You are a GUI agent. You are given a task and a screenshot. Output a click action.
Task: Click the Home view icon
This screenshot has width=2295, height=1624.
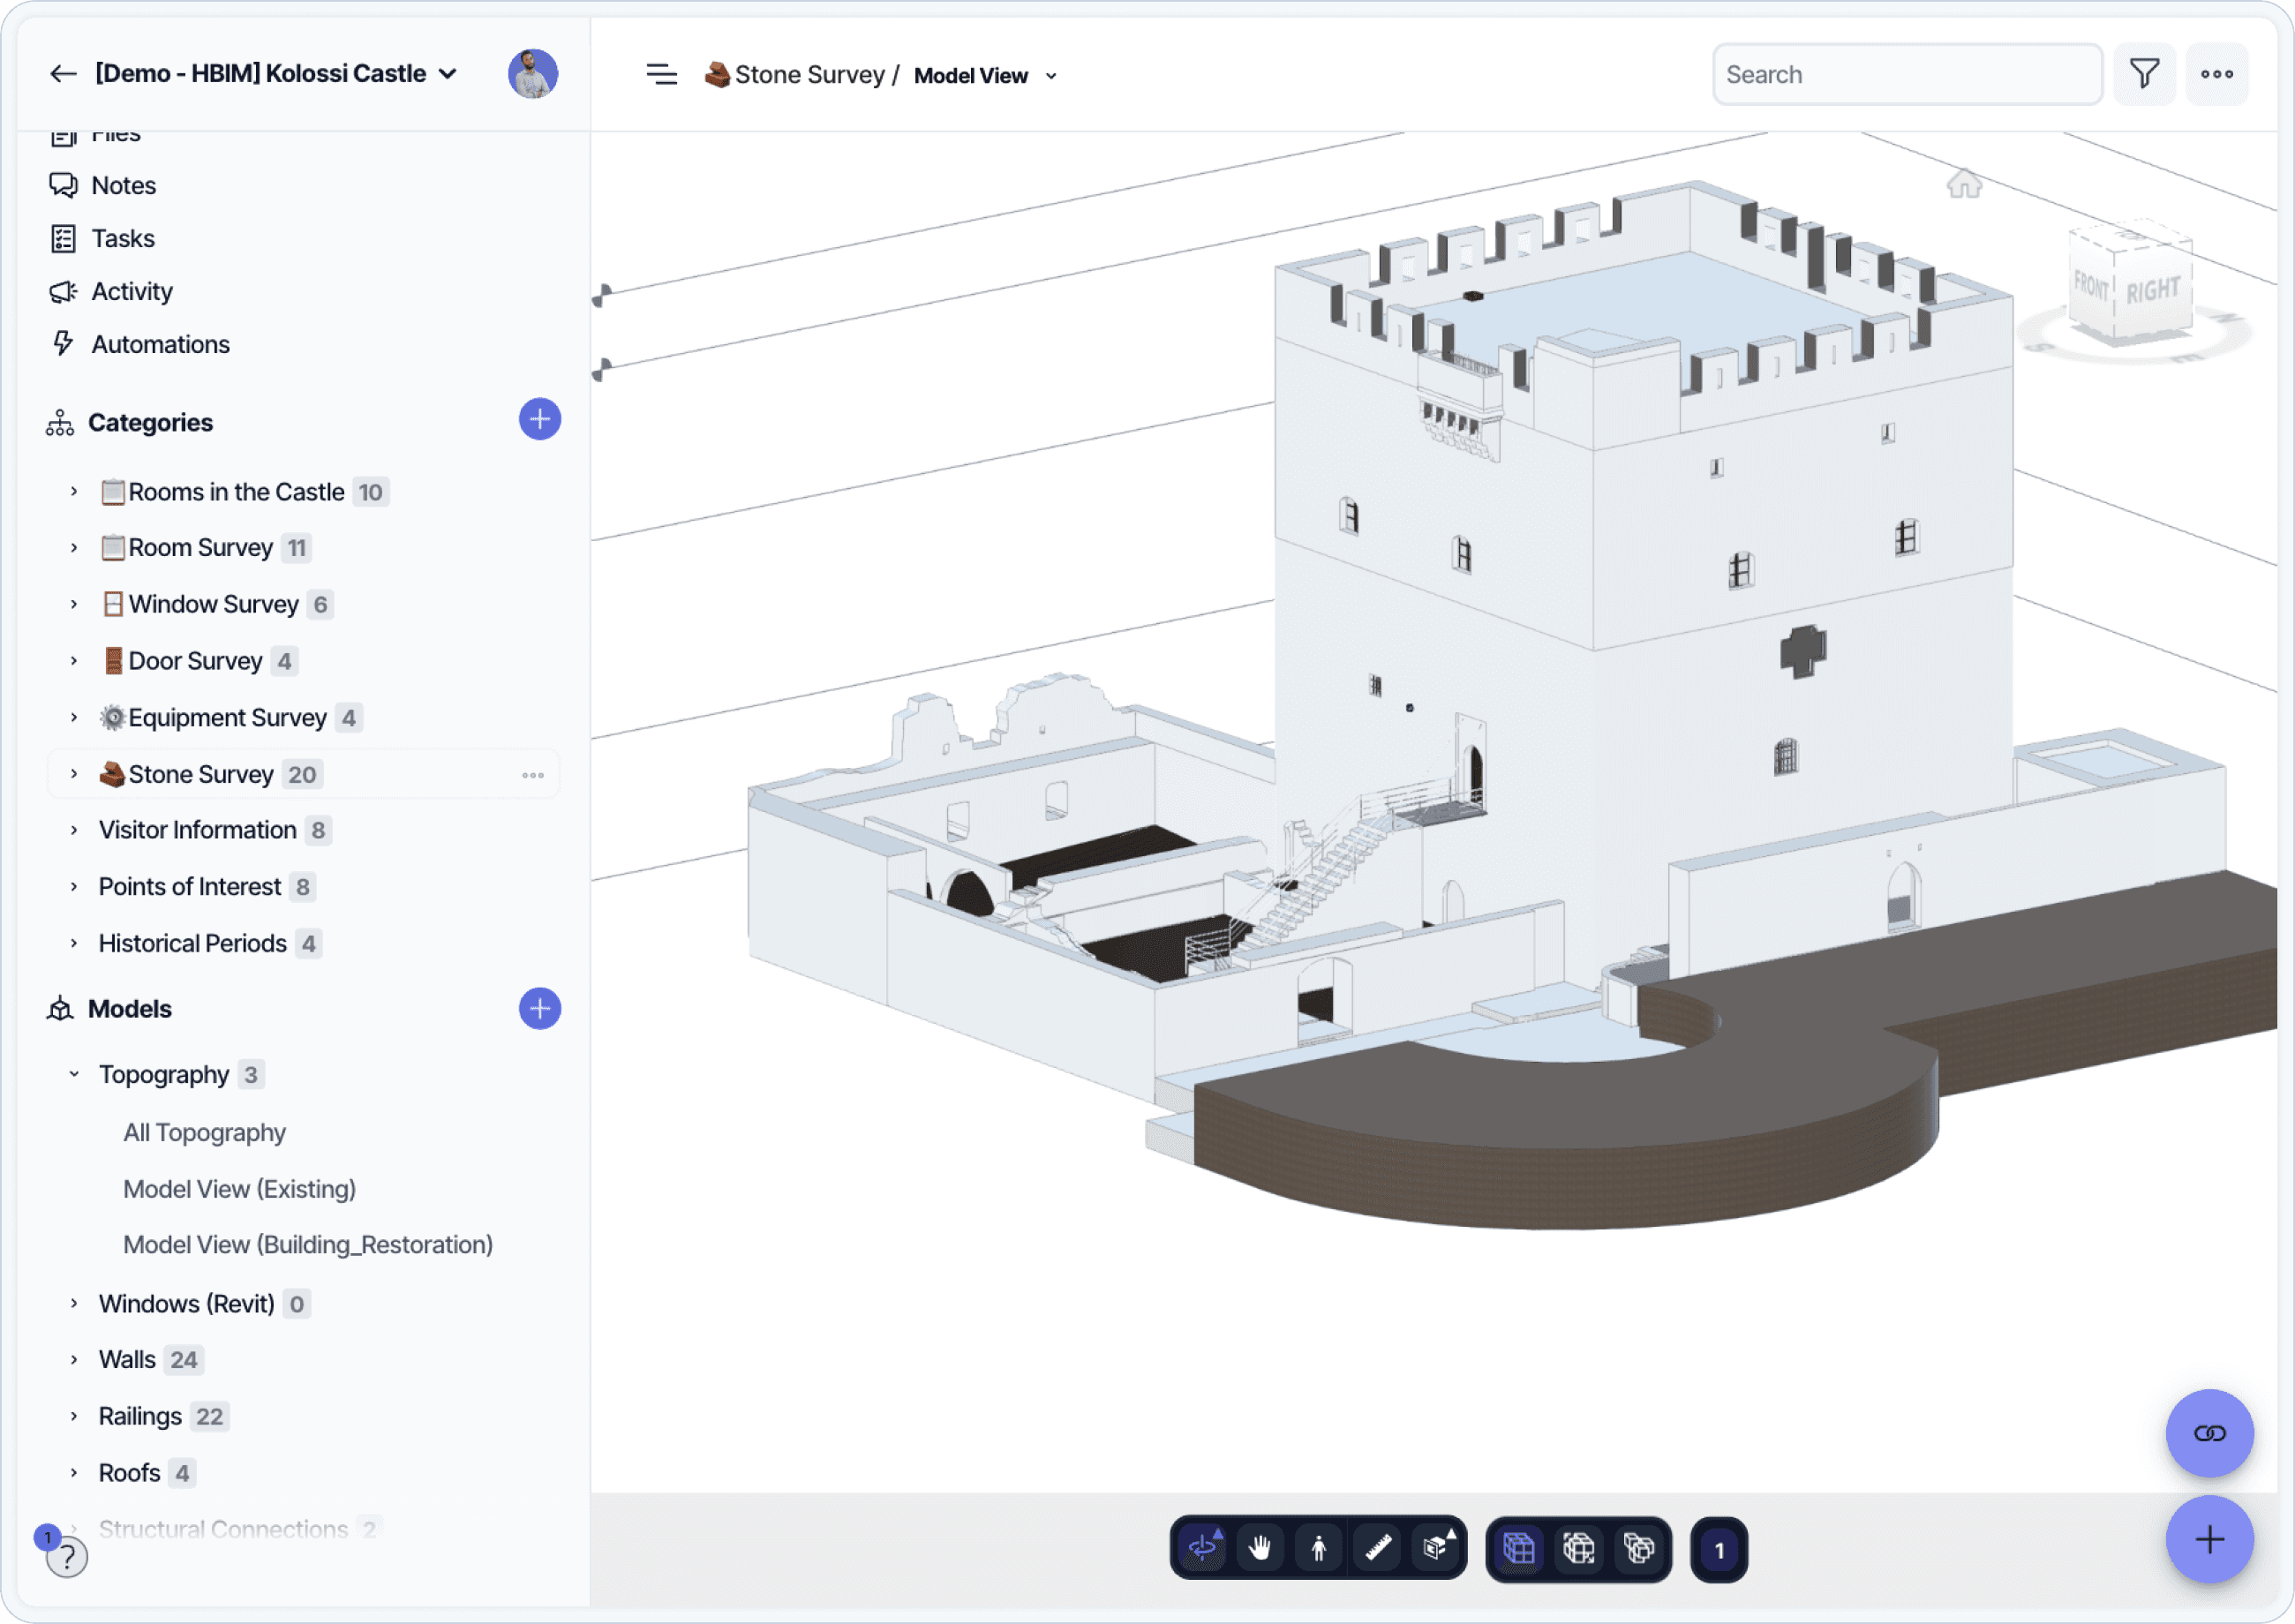click(1963, 184)
